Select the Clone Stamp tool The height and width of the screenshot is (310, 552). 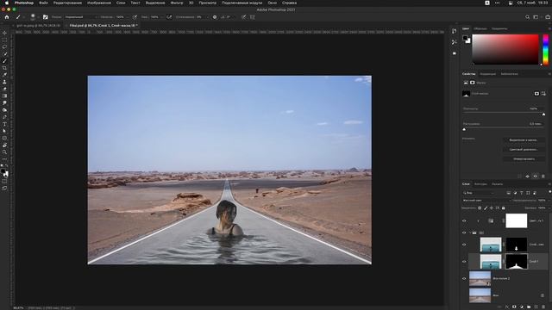(4, 82)
